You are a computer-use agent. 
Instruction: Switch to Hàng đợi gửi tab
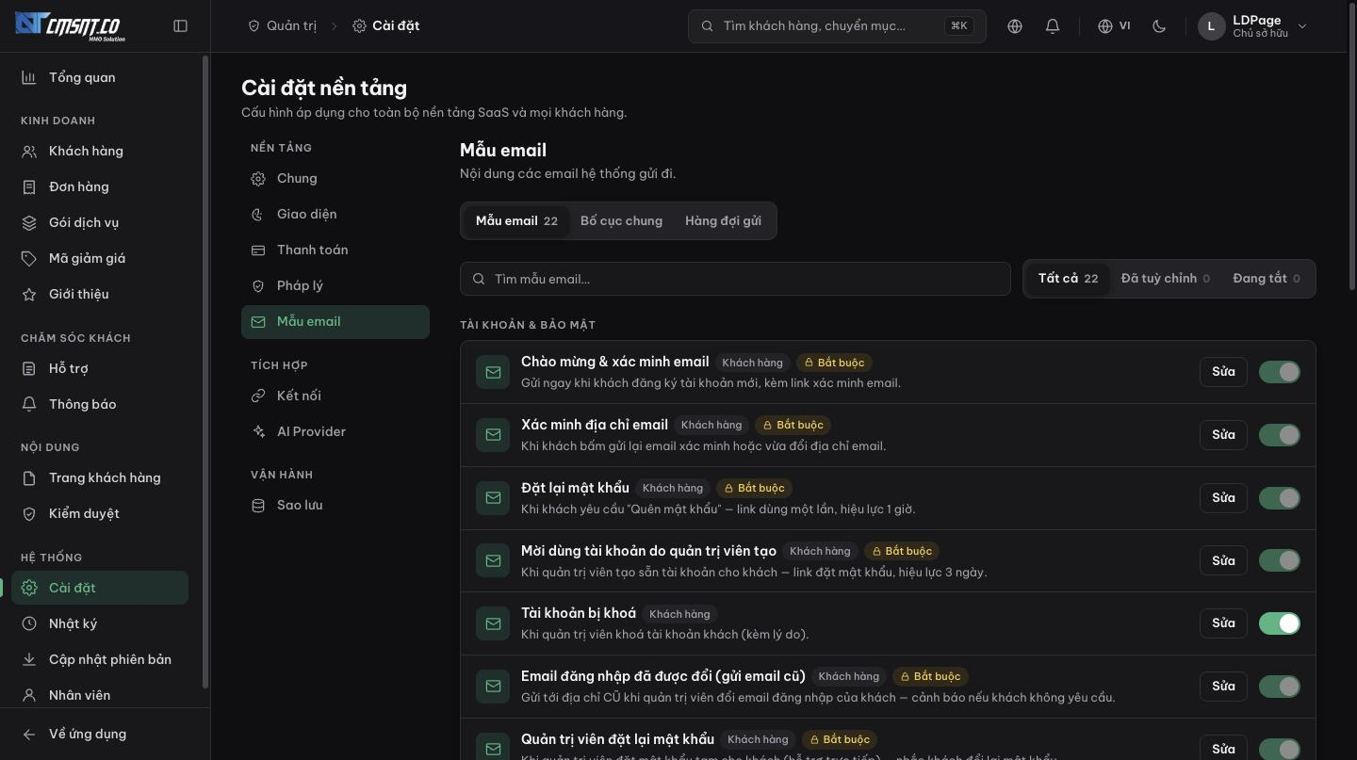click(x=723, y=221)
